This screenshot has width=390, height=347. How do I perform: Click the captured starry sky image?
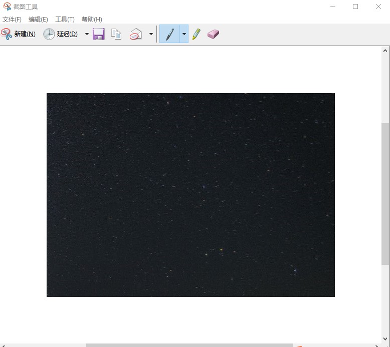click(x=190, y=195)
